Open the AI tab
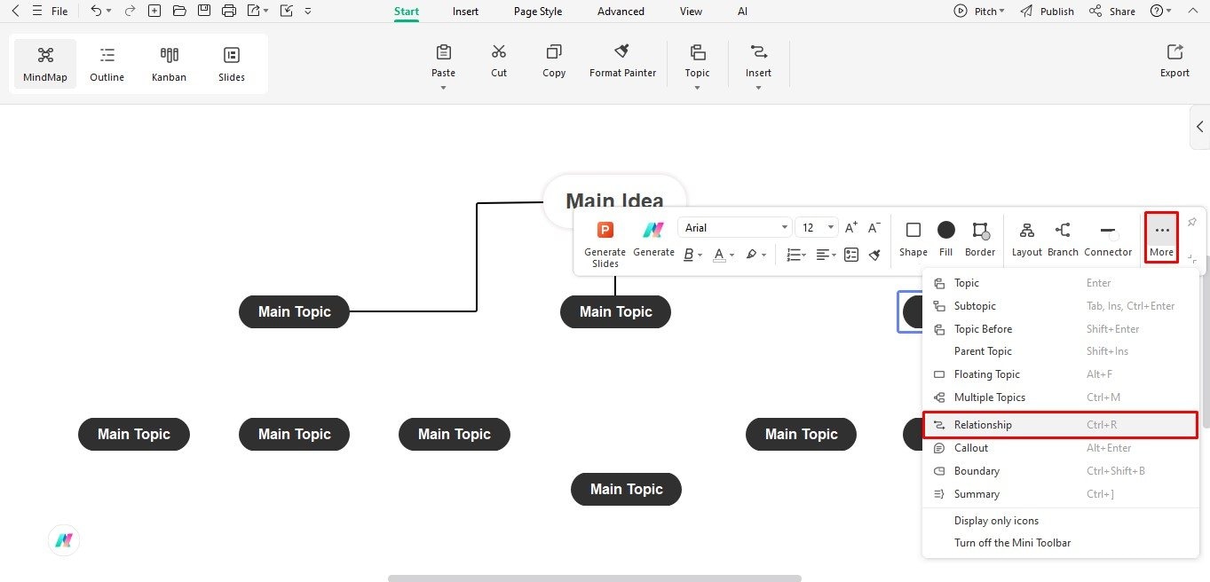Viewport: 1210px width, 582px height. pyautogui.click(x=742, y=12)
